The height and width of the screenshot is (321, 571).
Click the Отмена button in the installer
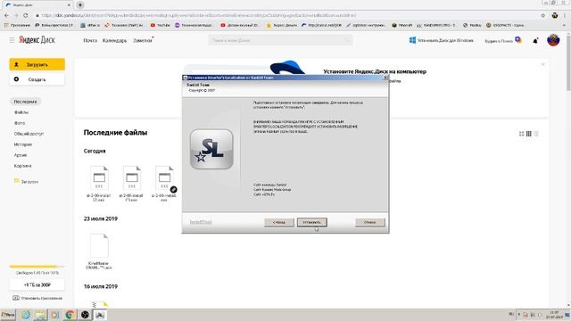coord(370,222)
